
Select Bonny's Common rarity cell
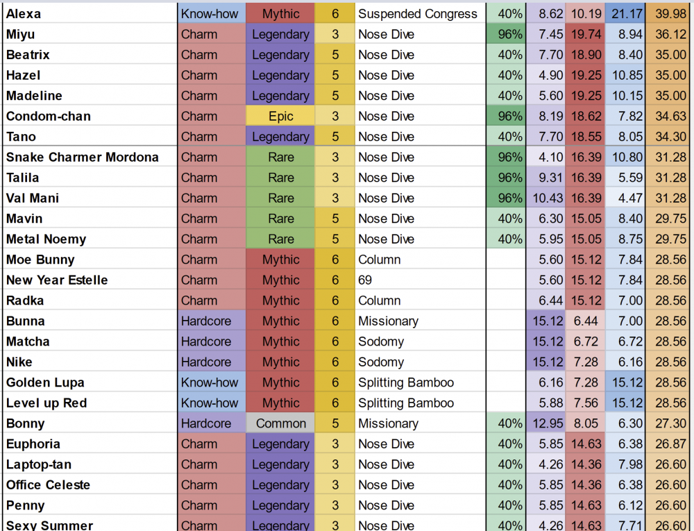pos(280,423)
